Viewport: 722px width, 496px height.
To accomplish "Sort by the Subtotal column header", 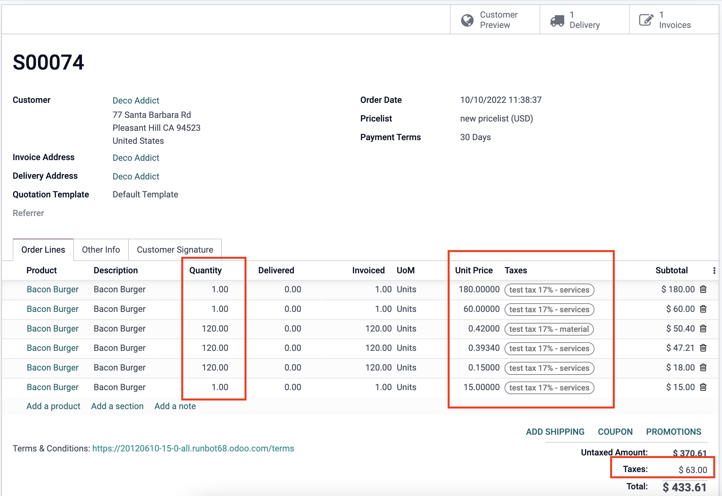I will coord(671,270).
